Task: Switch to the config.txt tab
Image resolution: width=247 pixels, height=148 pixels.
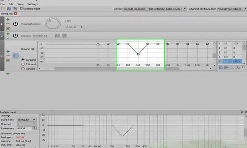Action: click(x=7, y=14)
